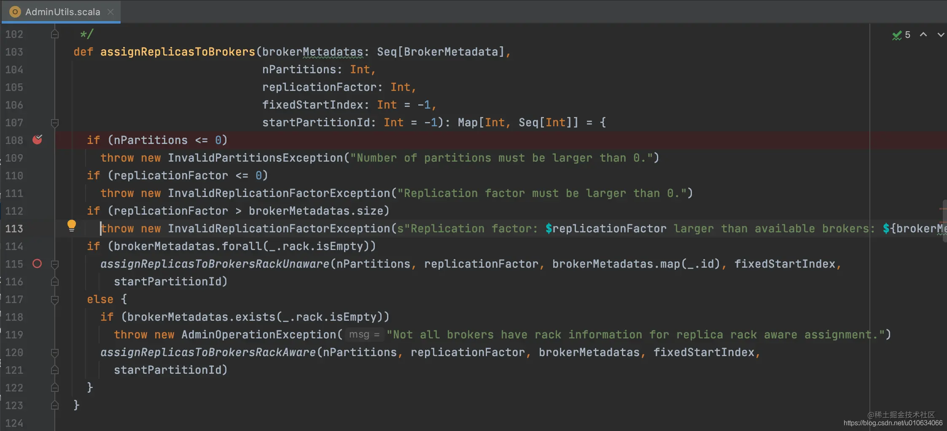Go to previous highlighted problem with up arrow
This screenshot has width=947, height=431.
[923, 35]
